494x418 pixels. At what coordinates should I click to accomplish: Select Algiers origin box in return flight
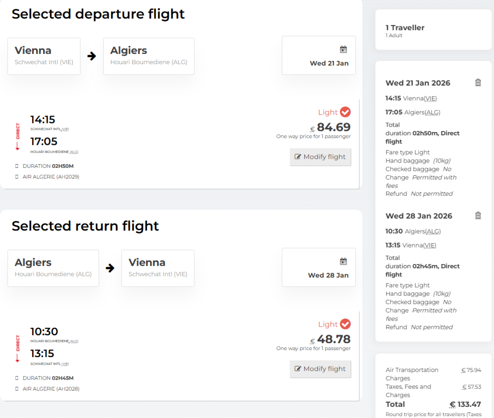click(53, 268)
